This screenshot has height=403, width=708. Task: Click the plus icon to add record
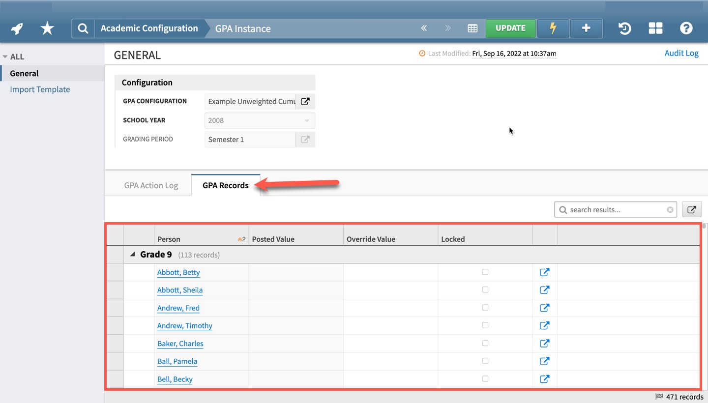coord(586,29)
